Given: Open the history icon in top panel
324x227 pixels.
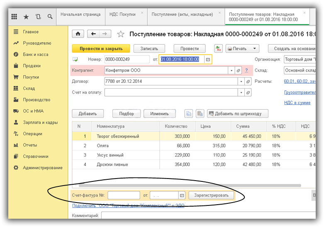Looking at the screenshot, I should (38, 17).
